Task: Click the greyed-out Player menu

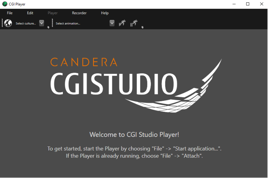Action: coord(53,13)
